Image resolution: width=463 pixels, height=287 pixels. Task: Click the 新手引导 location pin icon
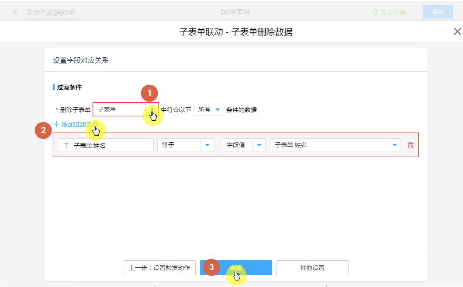[x=375, y=13]
